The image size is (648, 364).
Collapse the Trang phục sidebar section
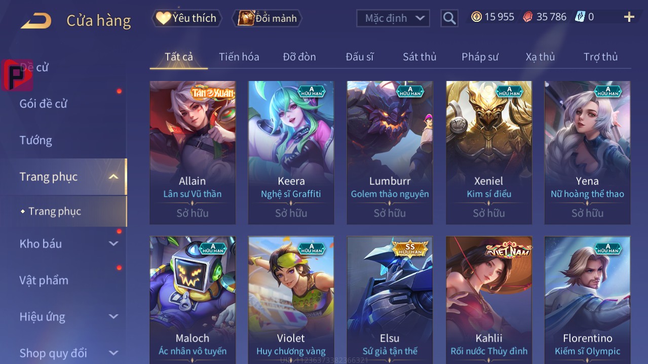[x=114, y=177]
